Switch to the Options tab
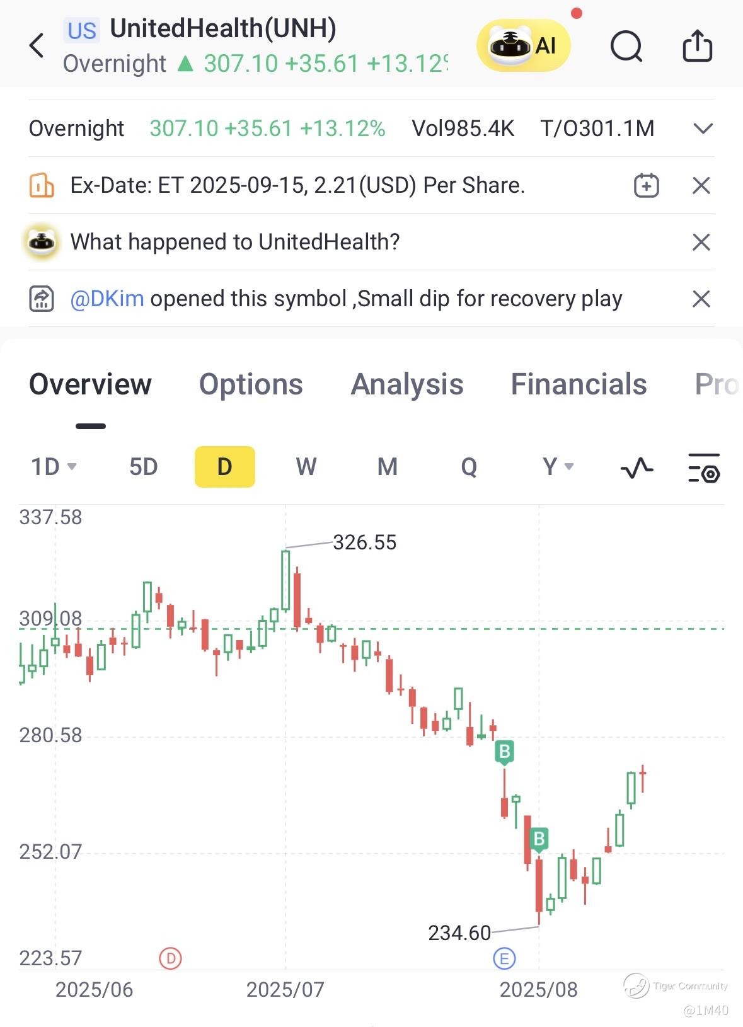Image resolution: width=743 pixels, height=1027 pixels. (251, 384)
